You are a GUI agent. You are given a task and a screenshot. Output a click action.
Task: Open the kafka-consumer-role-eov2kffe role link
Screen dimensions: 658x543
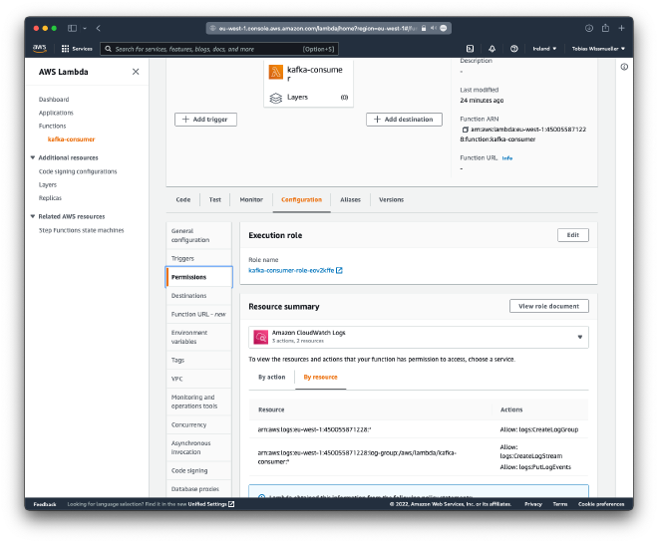point(294,270)
